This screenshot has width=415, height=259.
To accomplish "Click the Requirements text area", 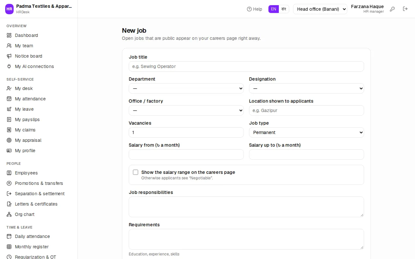I will pos(246,239).
